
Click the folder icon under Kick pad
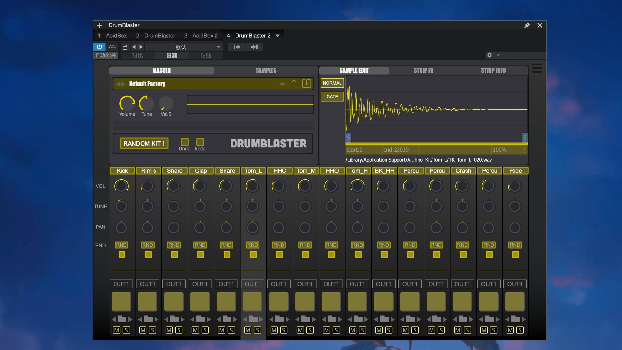coord(122,319)
